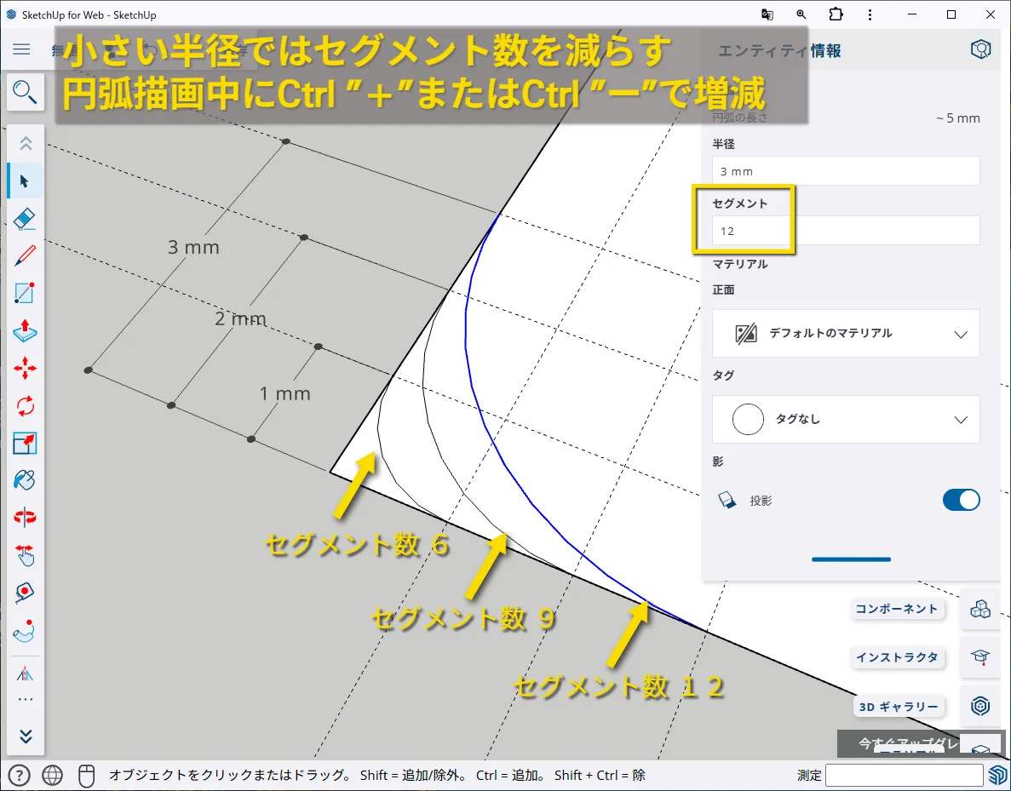Expand toolbar with double down chevron
This screenshot has width=1011, height=791.
tap(26, 737)
